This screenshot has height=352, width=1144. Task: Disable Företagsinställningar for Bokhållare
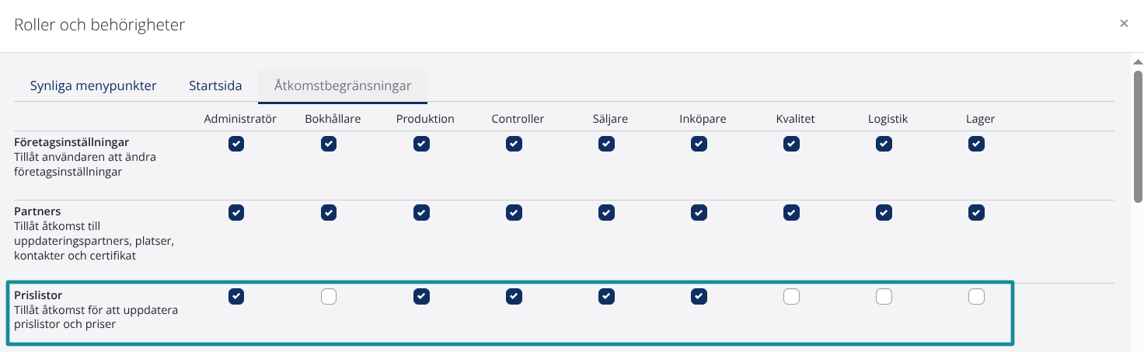(329, 144)
